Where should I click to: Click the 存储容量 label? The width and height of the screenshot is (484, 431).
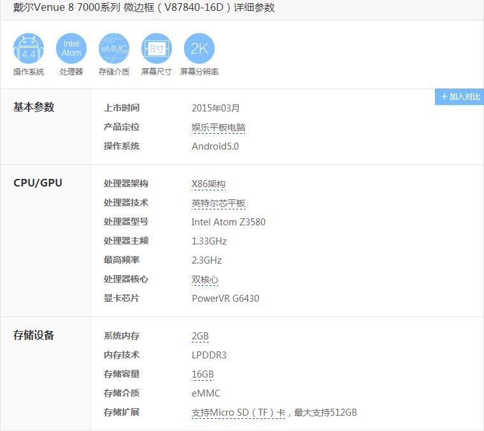click(x=122, y=374)
